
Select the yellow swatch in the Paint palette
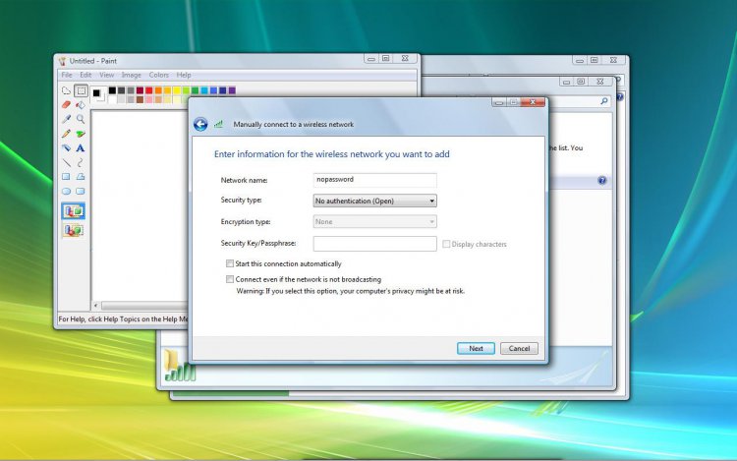pos(177,90)
